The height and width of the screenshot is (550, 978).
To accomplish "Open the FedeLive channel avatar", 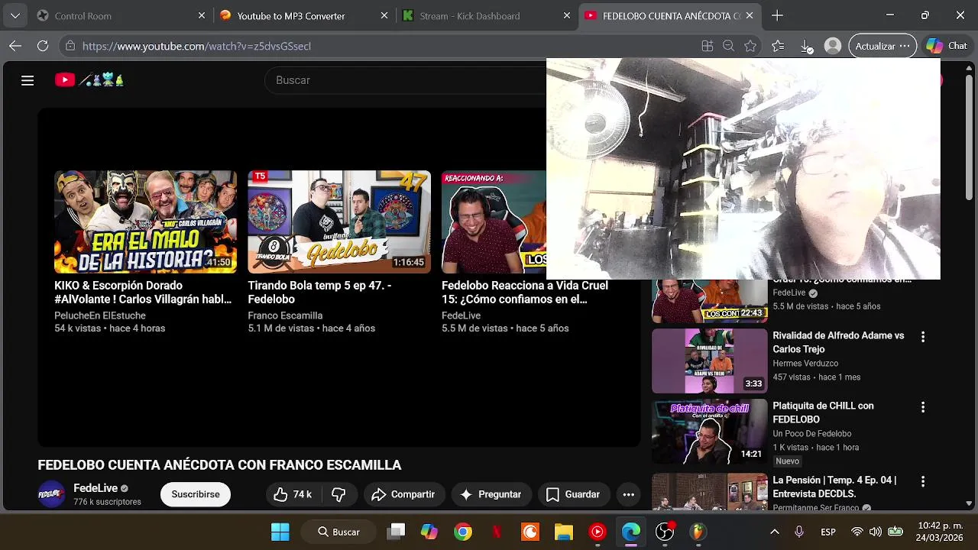I will pyautogui.click(x=52, y=494).
